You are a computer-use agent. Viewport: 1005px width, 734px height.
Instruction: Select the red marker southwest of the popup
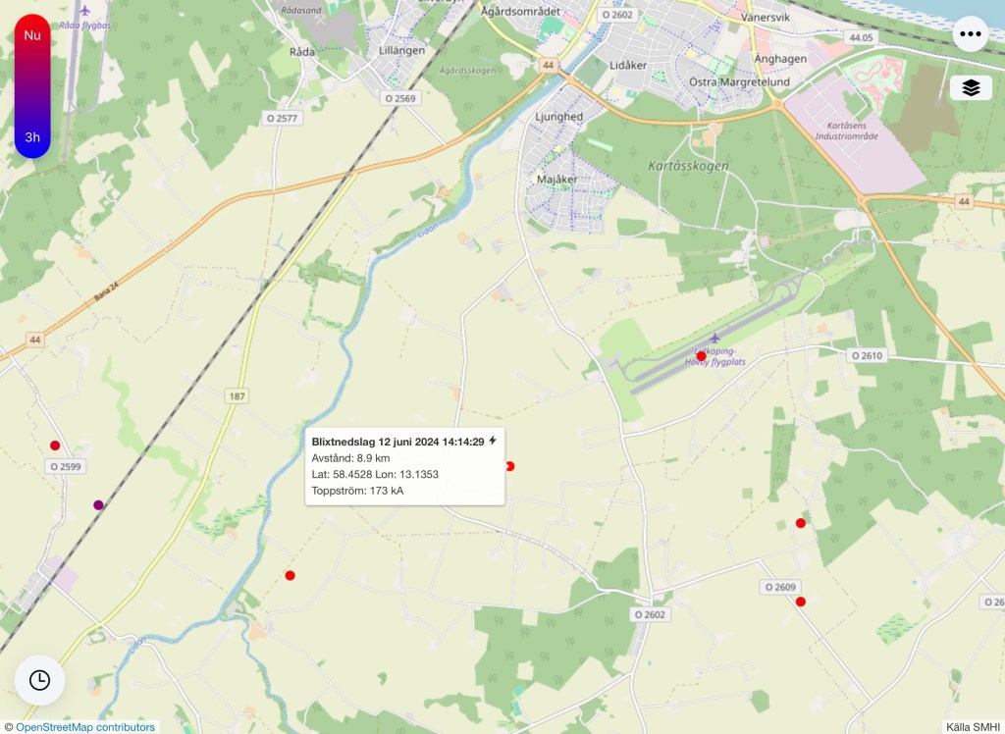290,575
